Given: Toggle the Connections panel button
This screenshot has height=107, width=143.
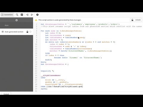Looking at the screenshot, I should pos(7,15).
